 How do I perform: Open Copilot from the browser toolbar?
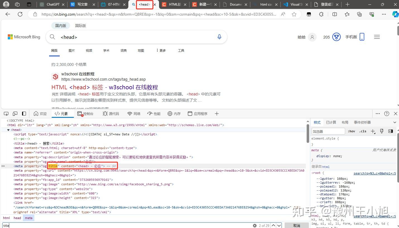click(x=396, y=14)
